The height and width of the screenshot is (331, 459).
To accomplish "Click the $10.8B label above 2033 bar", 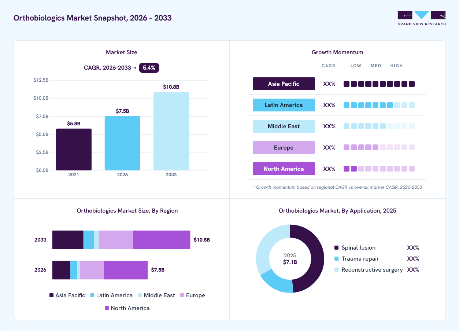I will (x=171, y=87).
